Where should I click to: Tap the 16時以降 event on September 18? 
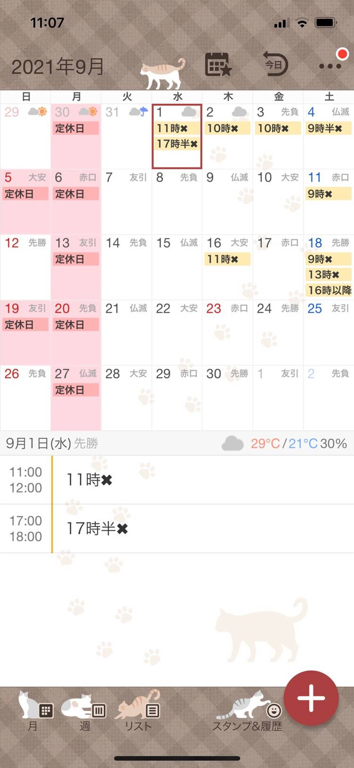click(x=329, y=290)
